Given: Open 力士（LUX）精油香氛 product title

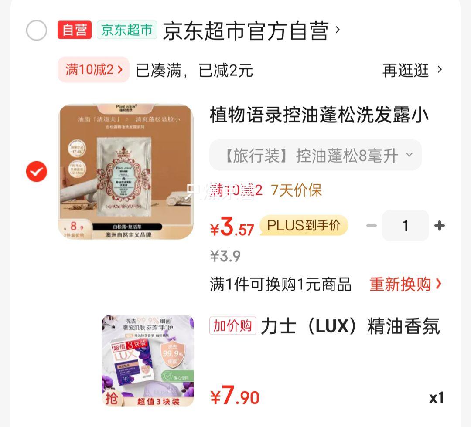Looking at the screenshot, I should click(x=351, y=326).
